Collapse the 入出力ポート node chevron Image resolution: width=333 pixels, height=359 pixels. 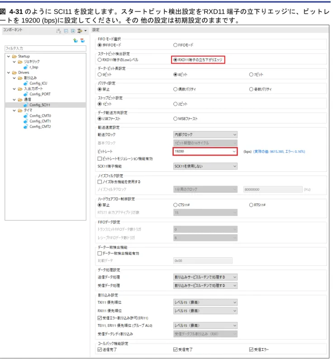(14, 89)
